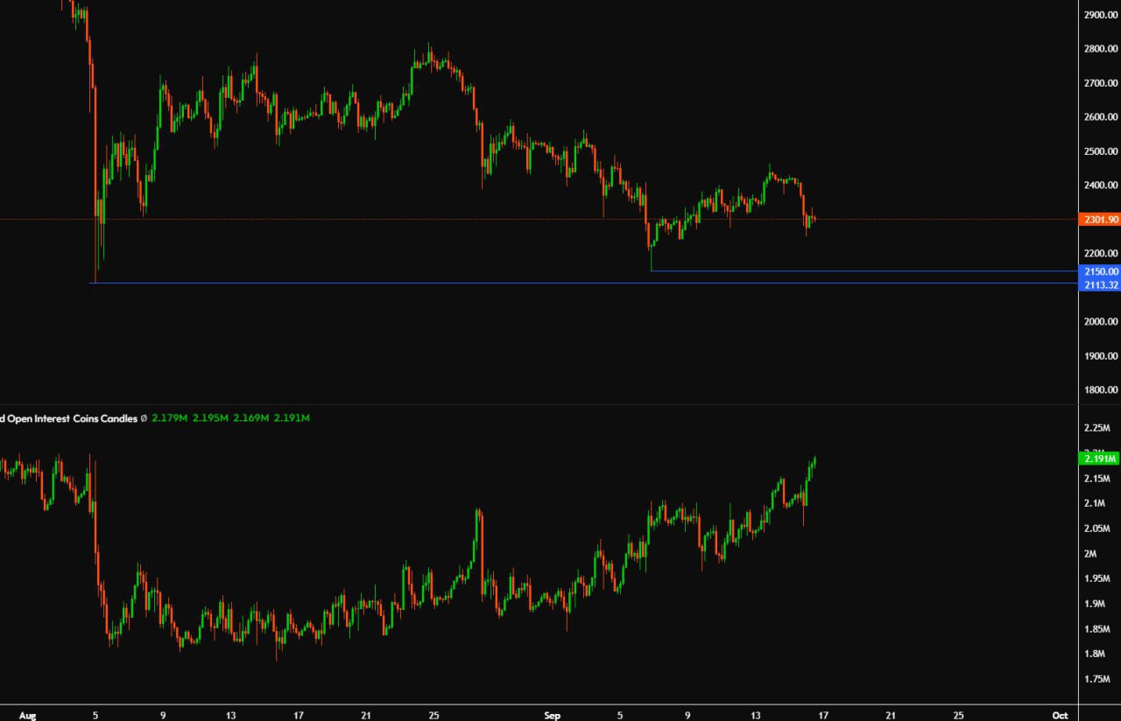Viewport: 1121px width, 721px height.
Task: Select the Open Interest Coins Candles legend title
Action: click(68, 419)
